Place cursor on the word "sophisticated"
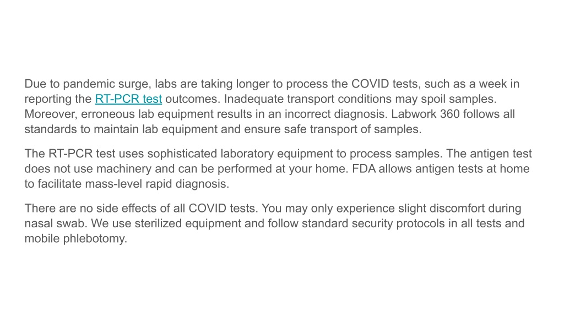The image size is (564, 317). pyautogui.click(x=182, y=154)
